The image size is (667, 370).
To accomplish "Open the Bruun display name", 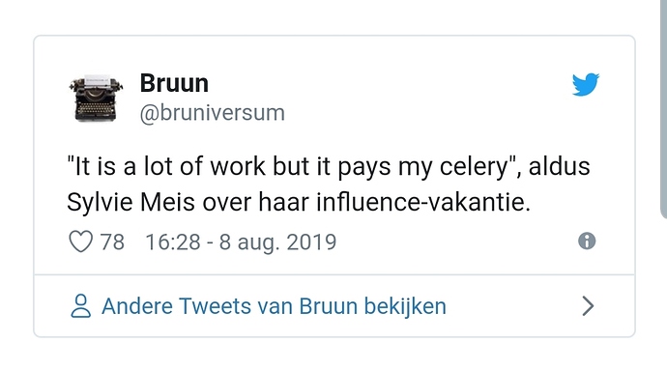I will pyautogui.click(x=174, y=83).
